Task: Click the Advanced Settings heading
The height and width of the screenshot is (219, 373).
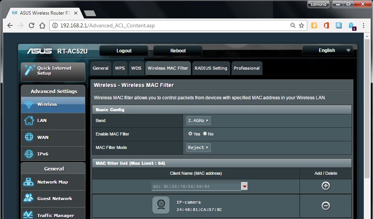Action: (54, 91)
